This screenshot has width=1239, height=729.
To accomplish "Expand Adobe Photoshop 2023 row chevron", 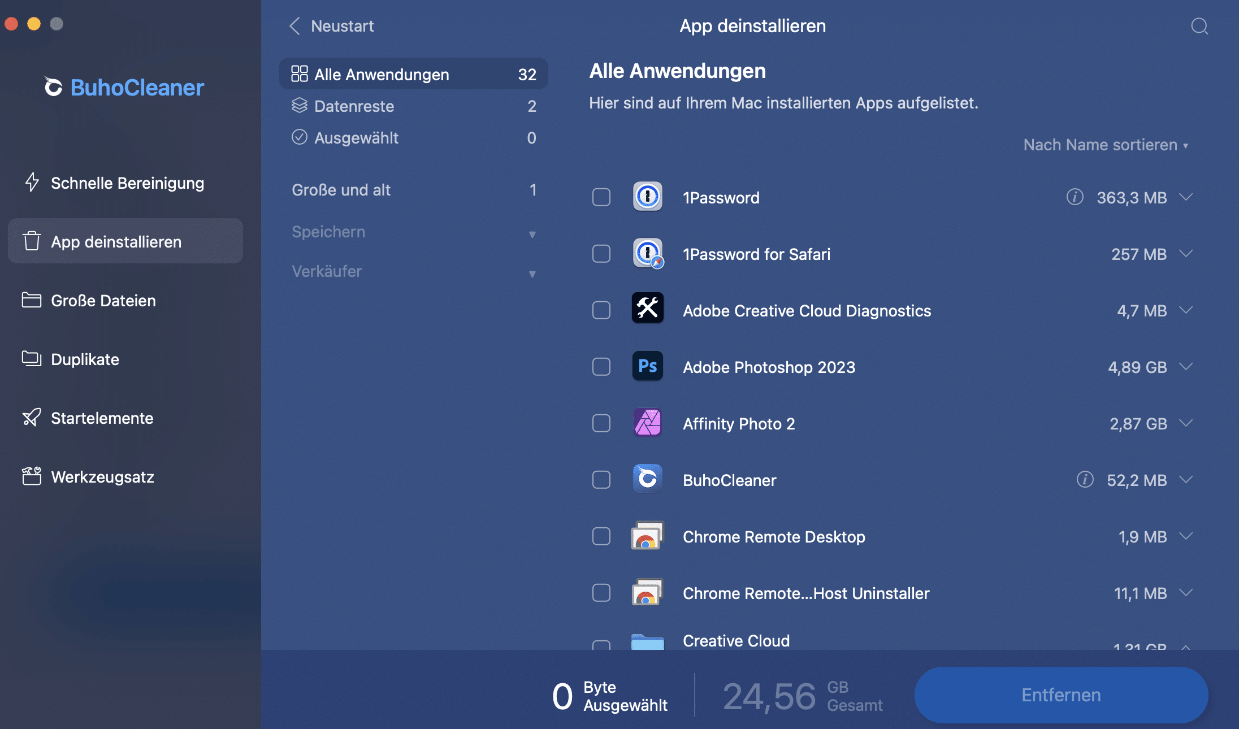I will click(x=1186, y=366).
